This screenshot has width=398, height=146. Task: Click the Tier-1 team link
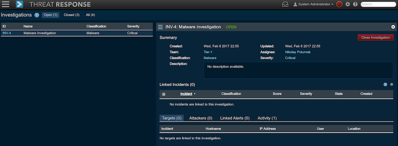click(208, 52)
